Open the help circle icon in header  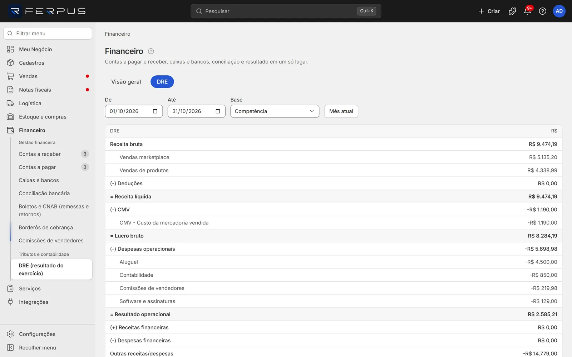tap(542, 11)
